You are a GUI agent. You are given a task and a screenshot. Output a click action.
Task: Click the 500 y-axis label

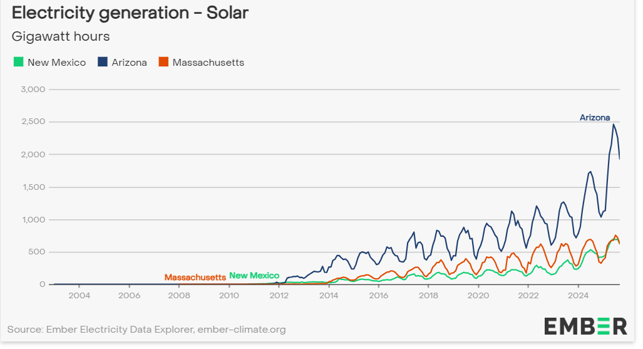click(37, 253)
